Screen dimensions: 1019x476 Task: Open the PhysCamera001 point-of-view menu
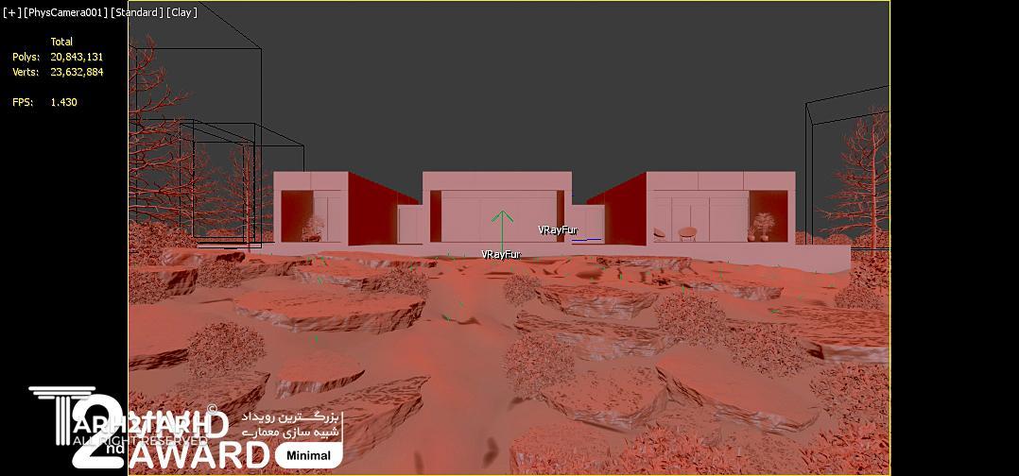pyautogui.click(x=66, y=13)
